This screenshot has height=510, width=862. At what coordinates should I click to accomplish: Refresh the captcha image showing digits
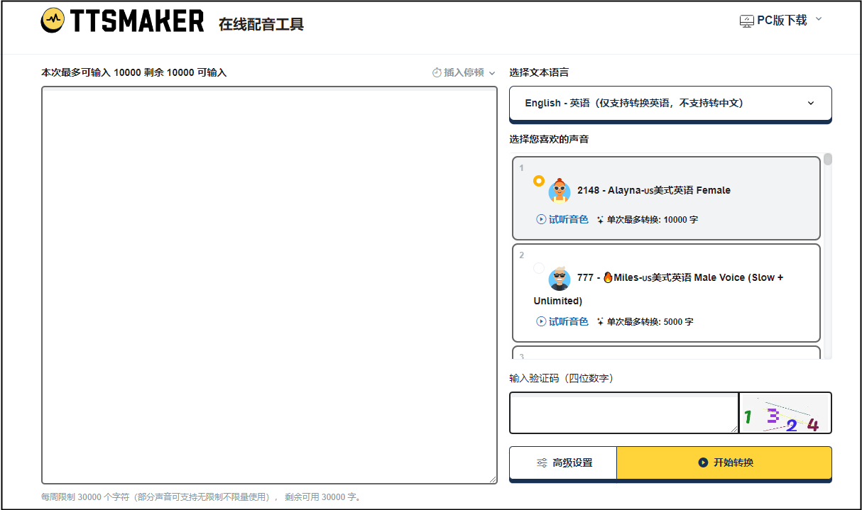[x=785, y=413]
